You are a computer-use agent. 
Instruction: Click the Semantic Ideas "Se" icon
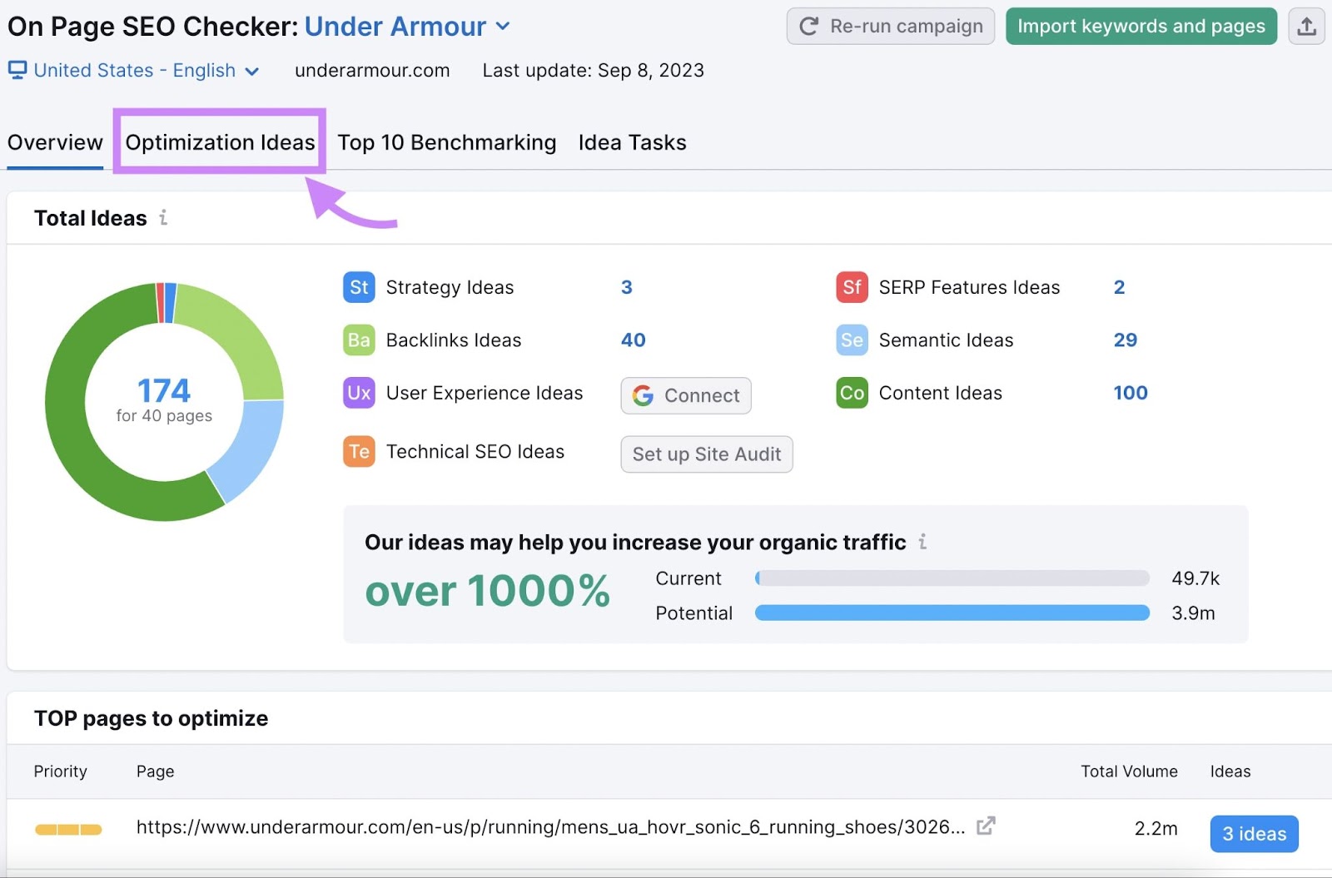tap(851, 340)
